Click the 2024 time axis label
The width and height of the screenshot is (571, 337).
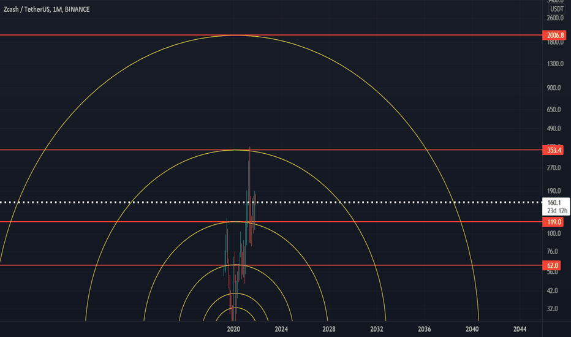(281, 329)
